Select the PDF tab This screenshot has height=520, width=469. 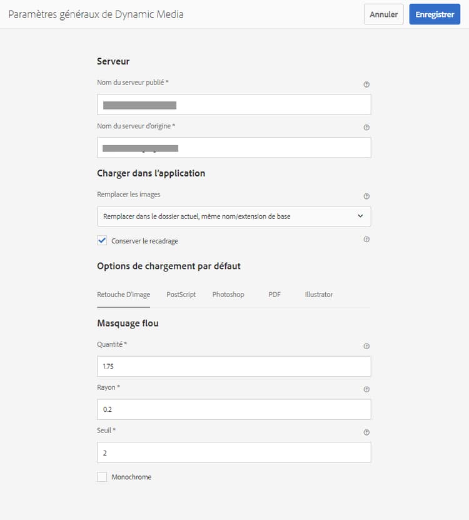click(275, 294)
